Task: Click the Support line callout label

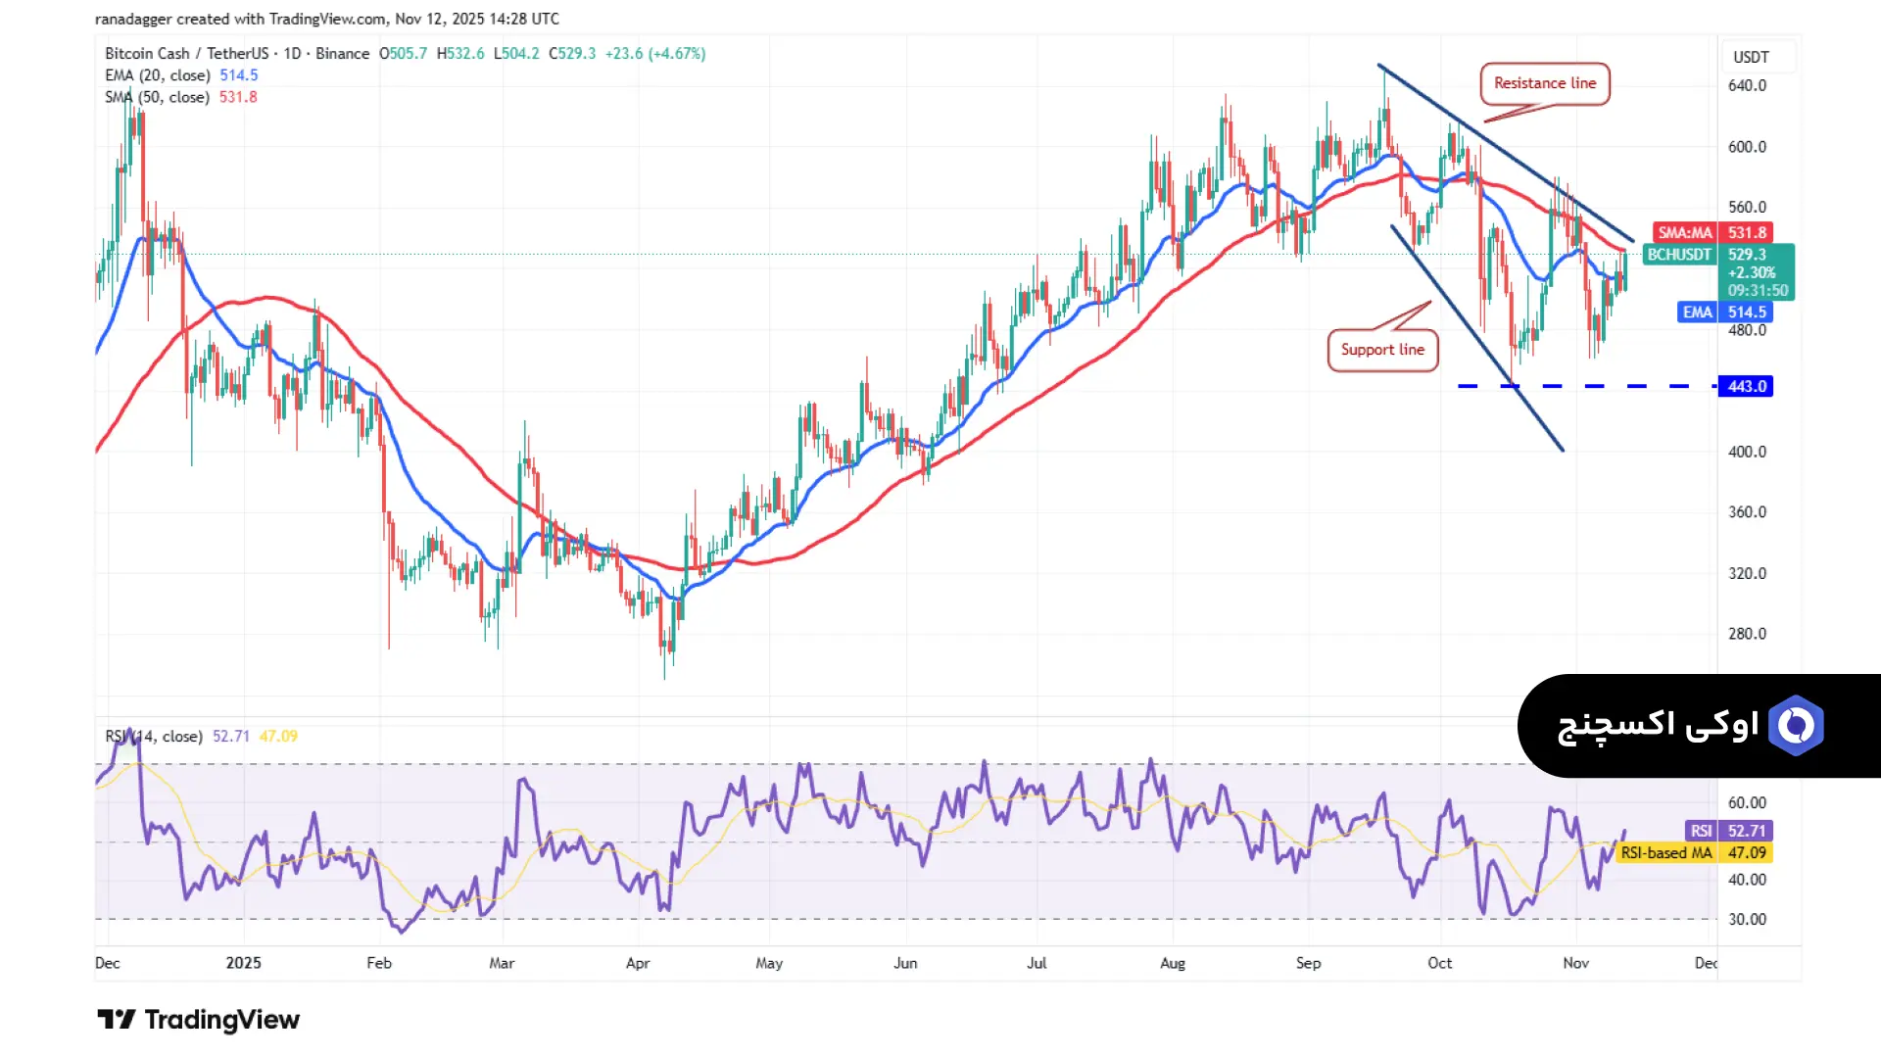Action: [x=1382, y=350]
